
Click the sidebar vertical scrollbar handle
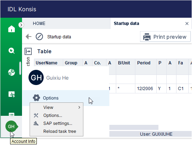(20, 68)
